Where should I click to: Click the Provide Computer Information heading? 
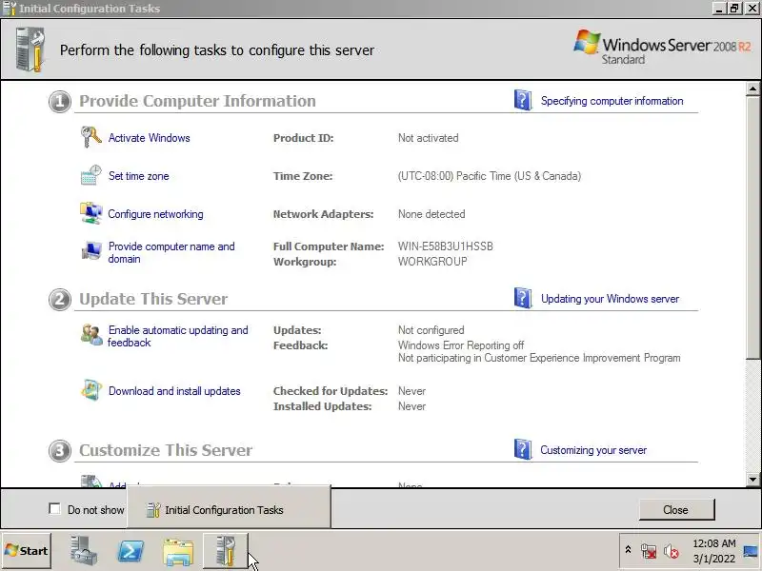coord(197,101)
